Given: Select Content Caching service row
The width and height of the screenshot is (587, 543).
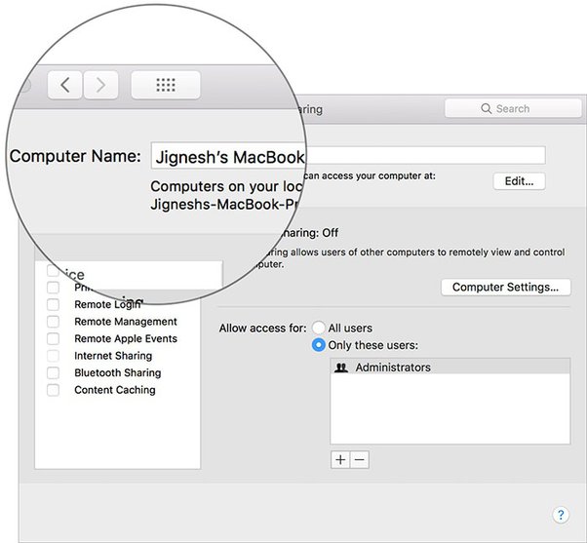Looking at the screenshot, I should [118, 390].
